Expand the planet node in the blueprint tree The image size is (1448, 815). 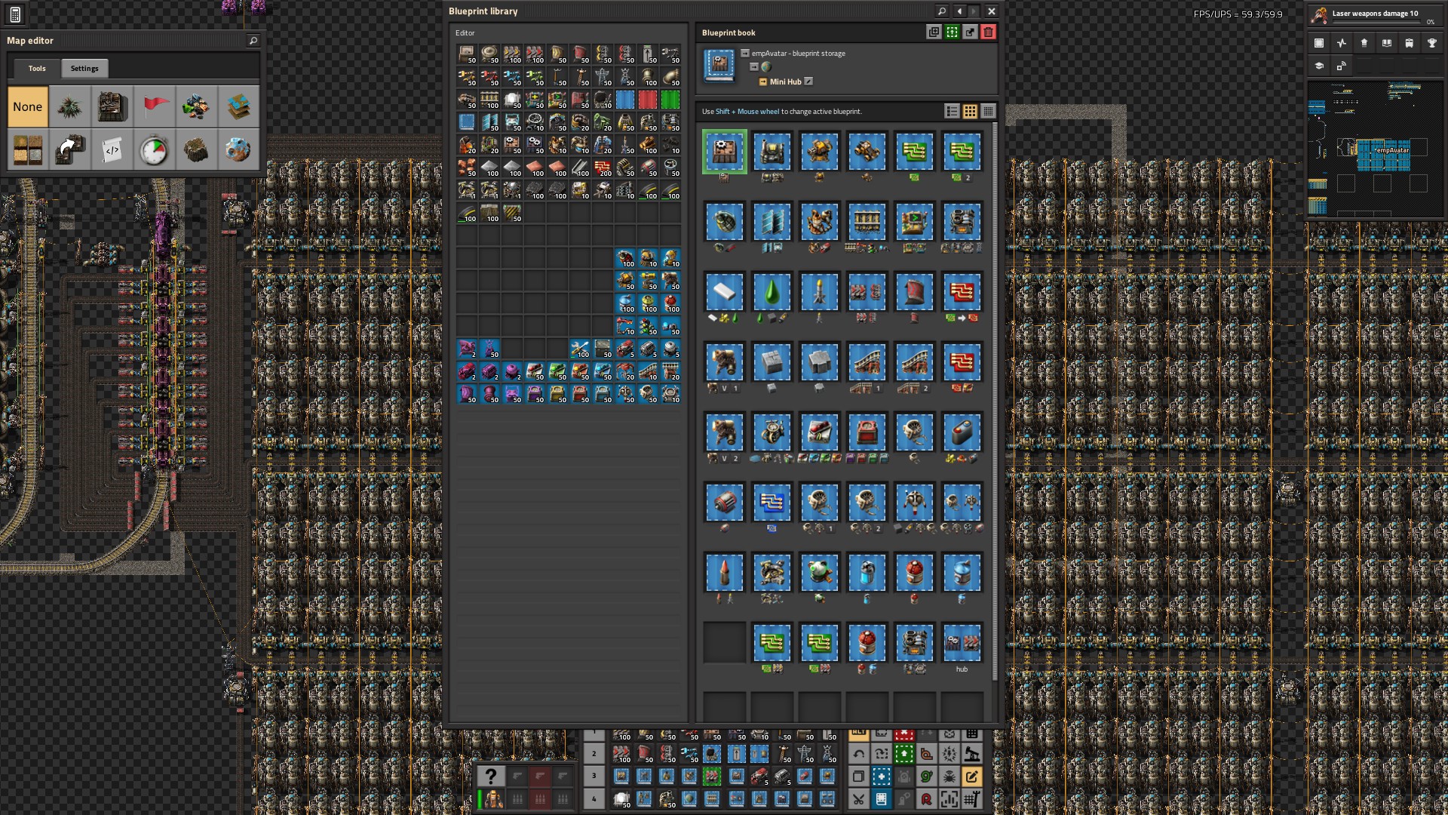(x=754, y=66)
